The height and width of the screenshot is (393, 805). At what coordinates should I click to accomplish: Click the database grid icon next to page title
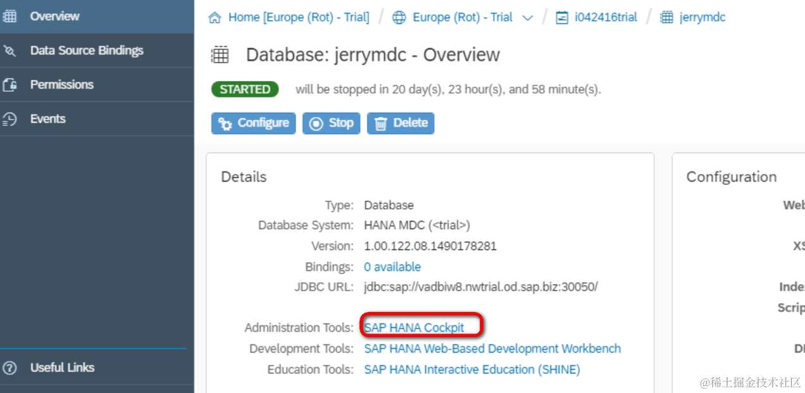click(x=220, y=55)
